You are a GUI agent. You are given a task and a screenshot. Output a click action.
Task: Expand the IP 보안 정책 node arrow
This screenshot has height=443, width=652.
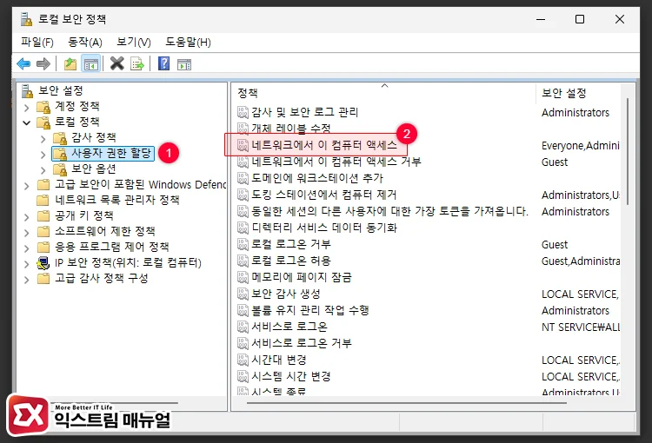pos(27,264)
